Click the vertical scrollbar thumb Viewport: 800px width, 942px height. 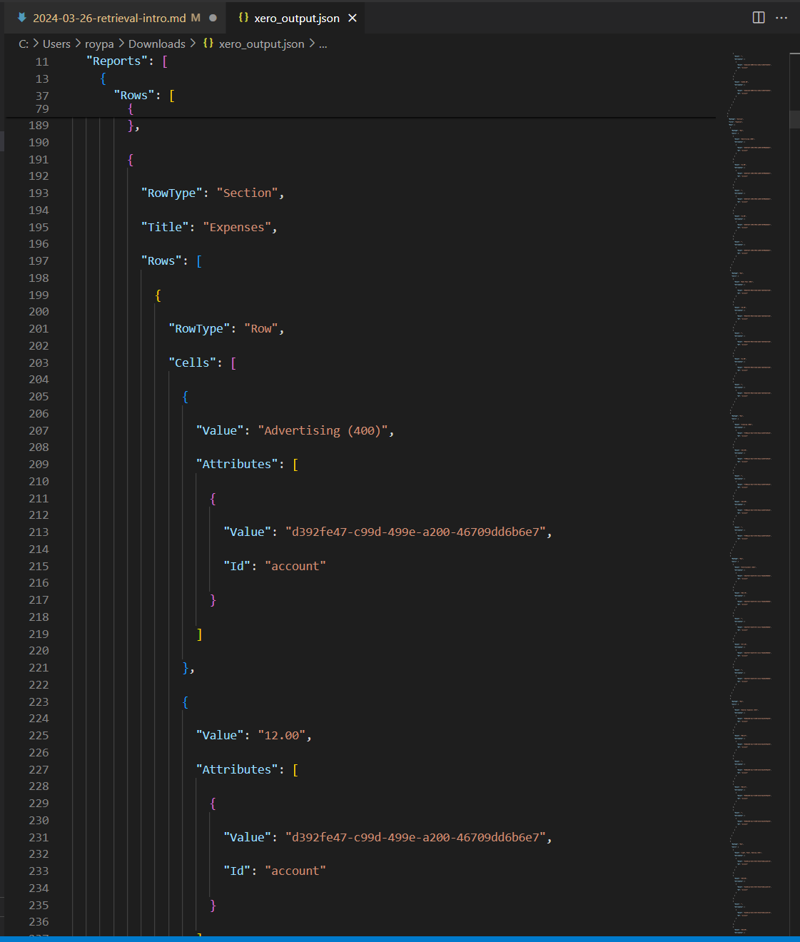pyautogui.click(x=794, y=118)
